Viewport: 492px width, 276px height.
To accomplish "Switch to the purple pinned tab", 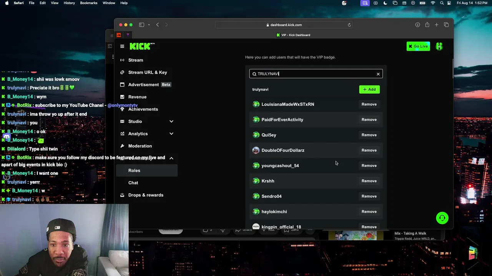I will coord(128,35).
